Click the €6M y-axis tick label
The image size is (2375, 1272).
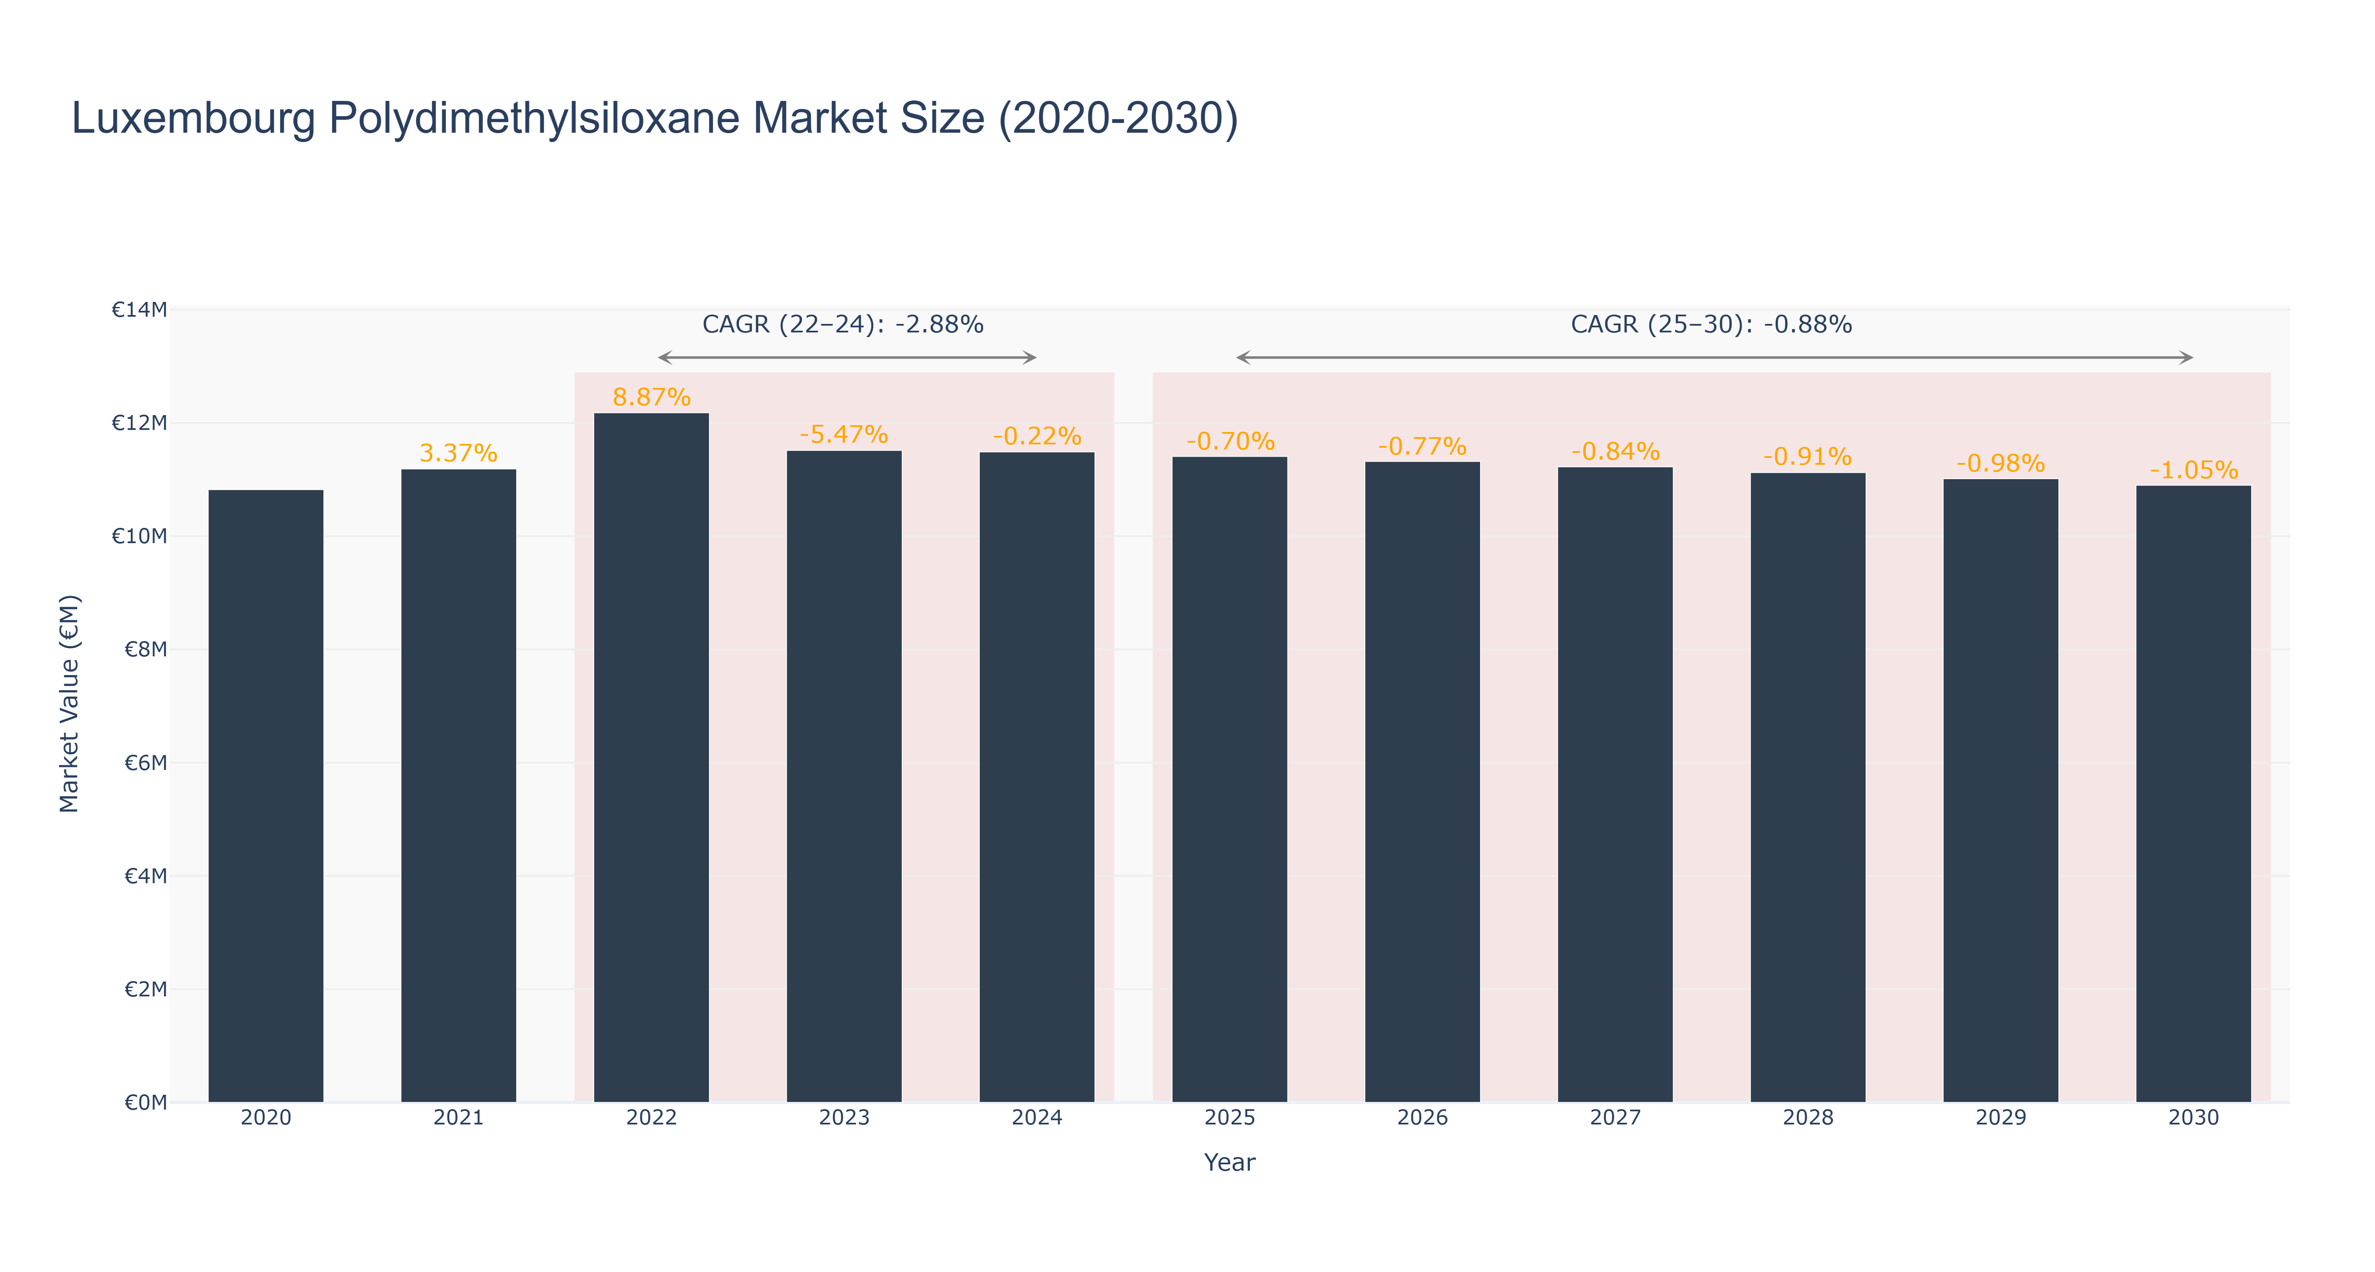145,763
